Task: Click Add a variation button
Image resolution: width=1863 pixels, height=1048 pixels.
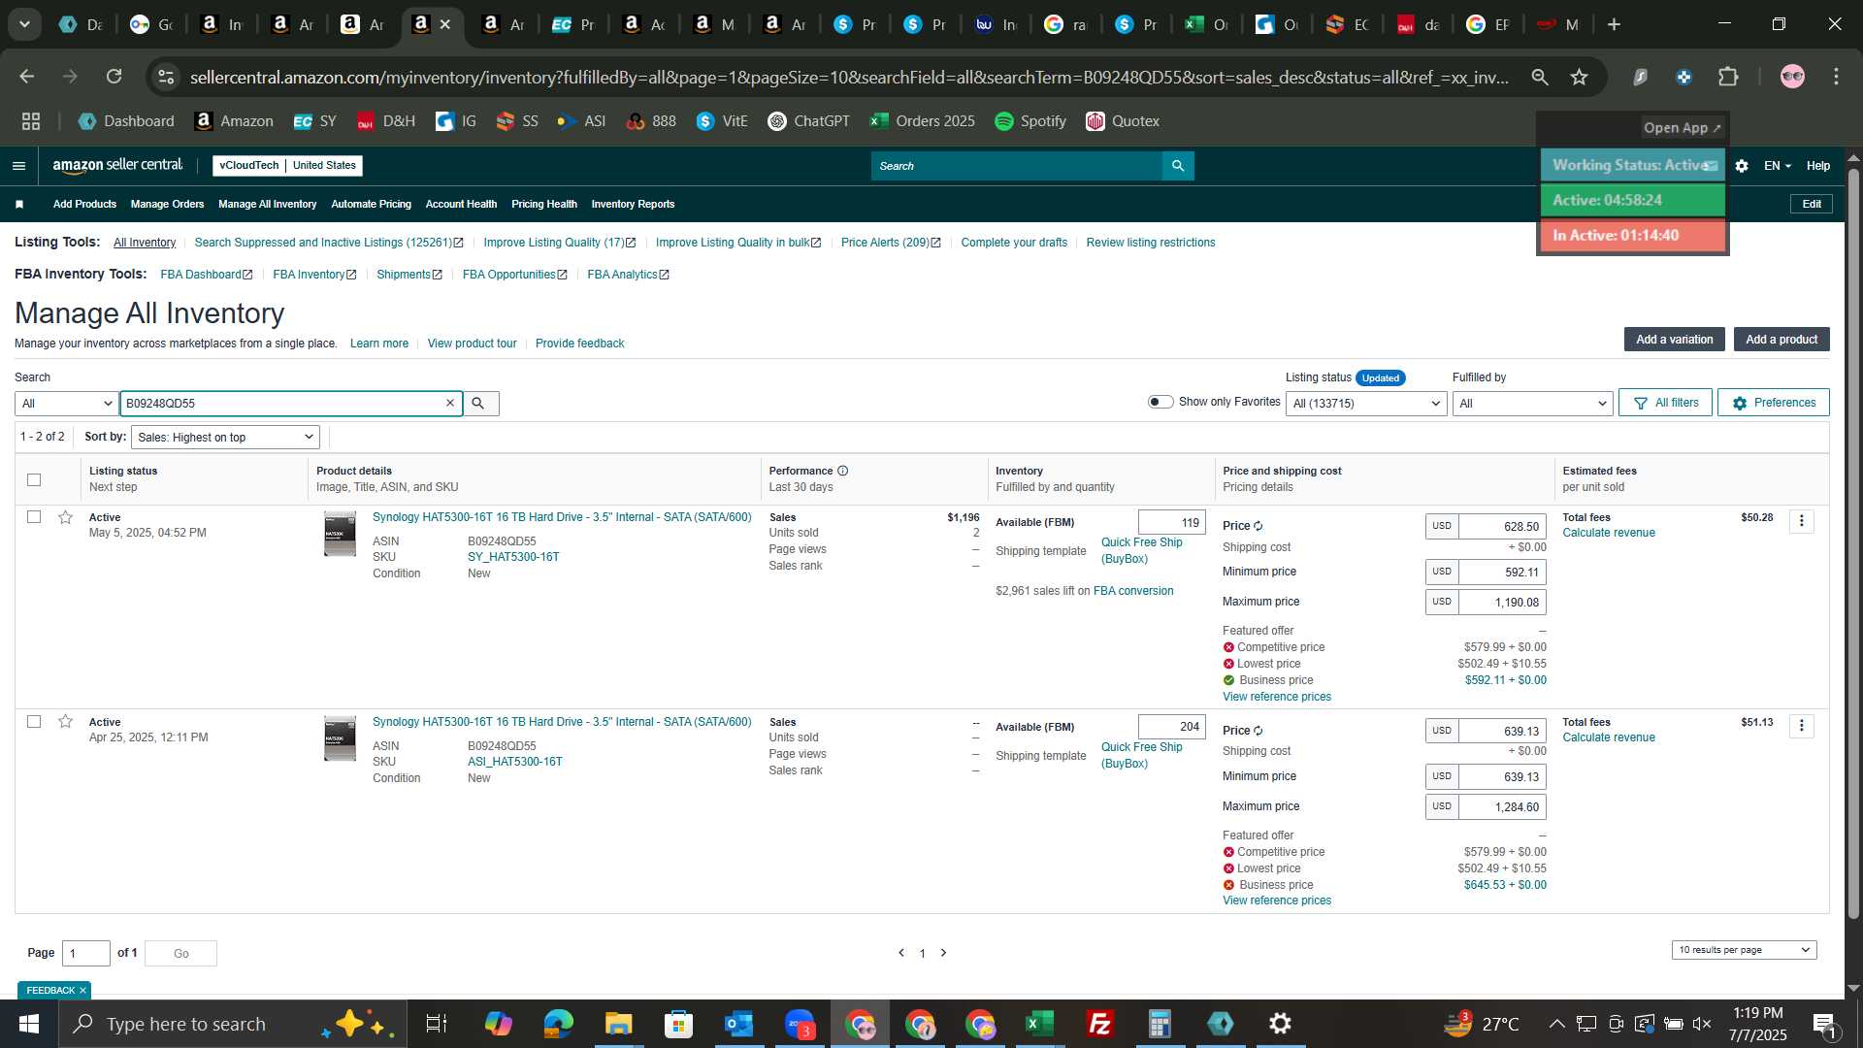Action: coord(1675,340)
